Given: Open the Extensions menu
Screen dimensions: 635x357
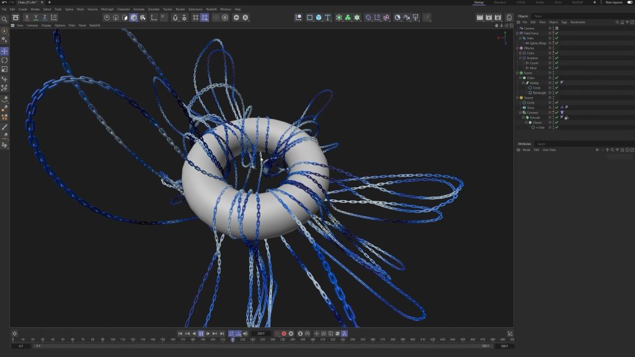Looking at the screenshot, I should click(x=195, y=9).
